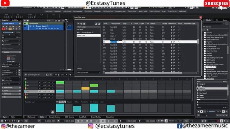Image resolution: width=230 pixels, height=129 pixels.
Task: Select Drum Track drum map
Action: pos(88,35)
